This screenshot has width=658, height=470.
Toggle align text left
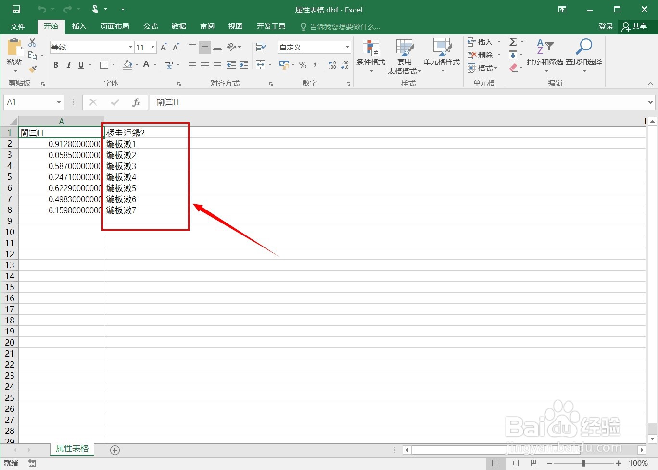pyautogui.click(x=192, y=65)
